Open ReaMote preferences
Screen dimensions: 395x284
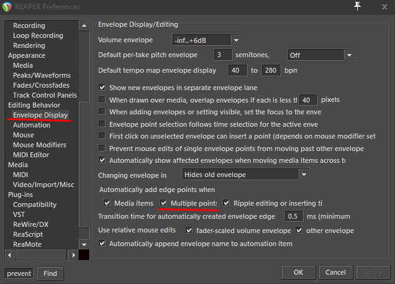point(27,244)
